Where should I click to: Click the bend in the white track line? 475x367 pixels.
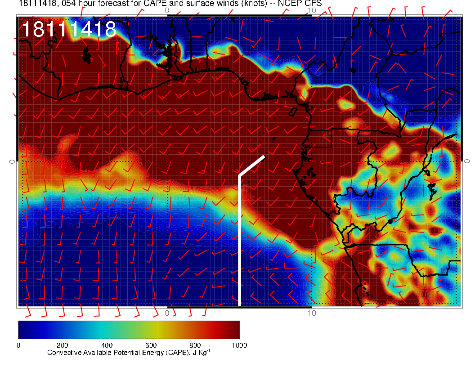click(x=240, y=175)
